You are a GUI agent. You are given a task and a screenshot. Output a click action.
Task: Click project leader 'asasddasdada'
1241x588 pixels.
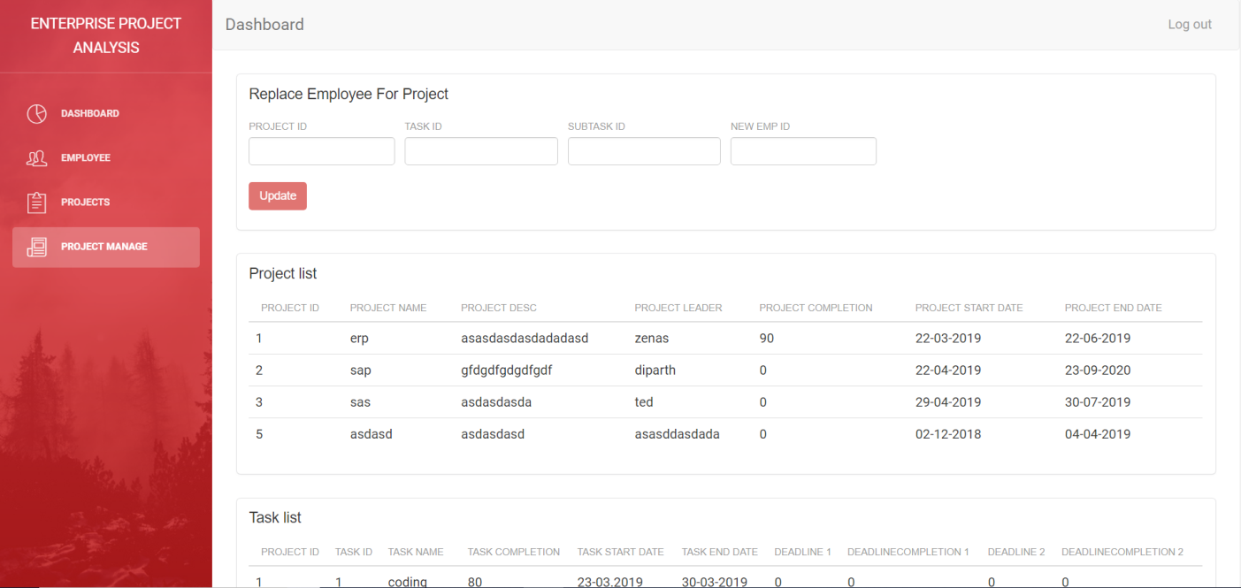pos(678,434)
